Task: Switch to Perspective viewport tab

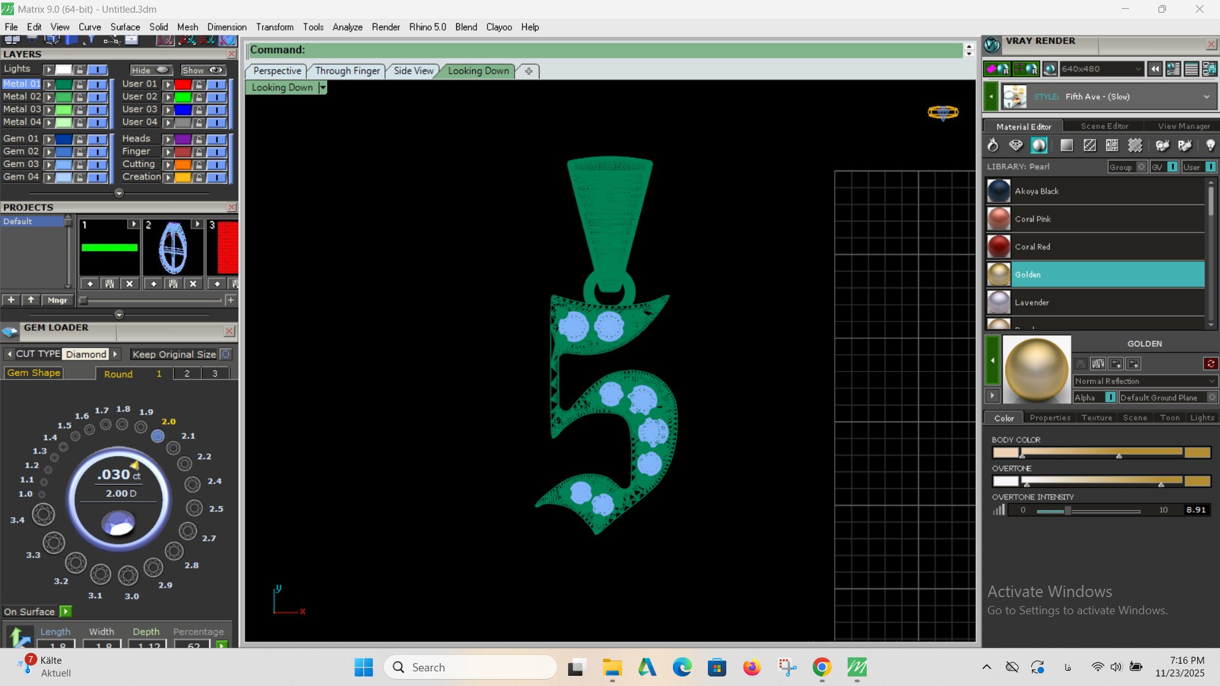Action: [277, 71]
